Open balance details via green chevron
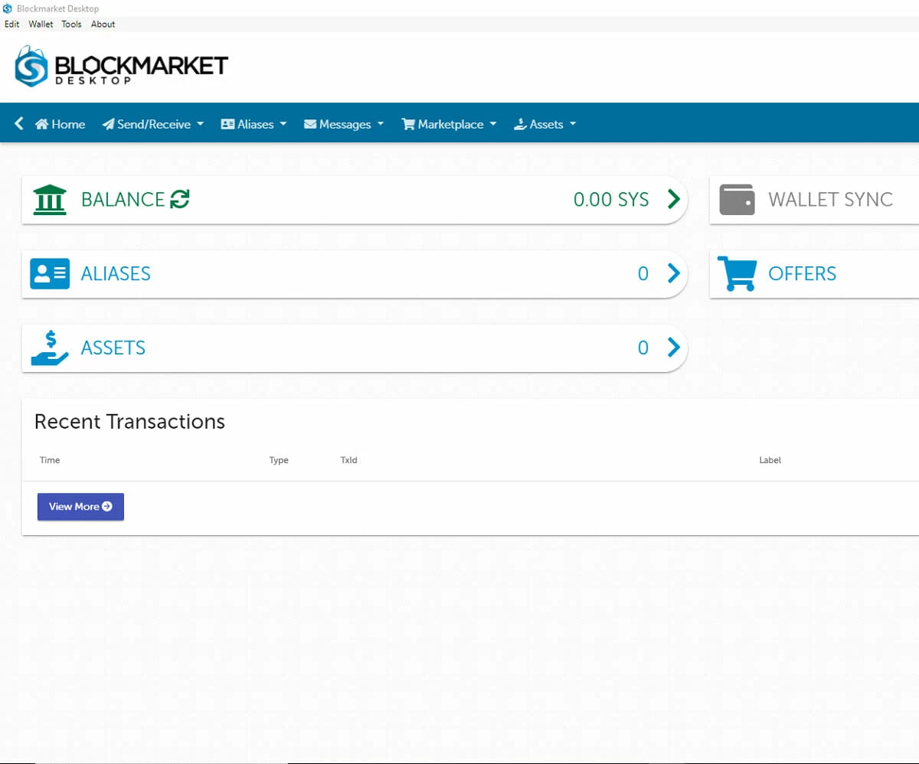Image resolution: width=919 pixels, height=764 pixels. [673, 200]
